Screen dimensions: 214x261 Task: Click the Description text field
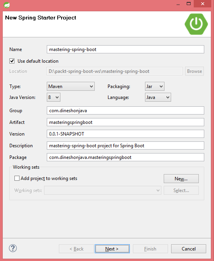tap(126, 146)
